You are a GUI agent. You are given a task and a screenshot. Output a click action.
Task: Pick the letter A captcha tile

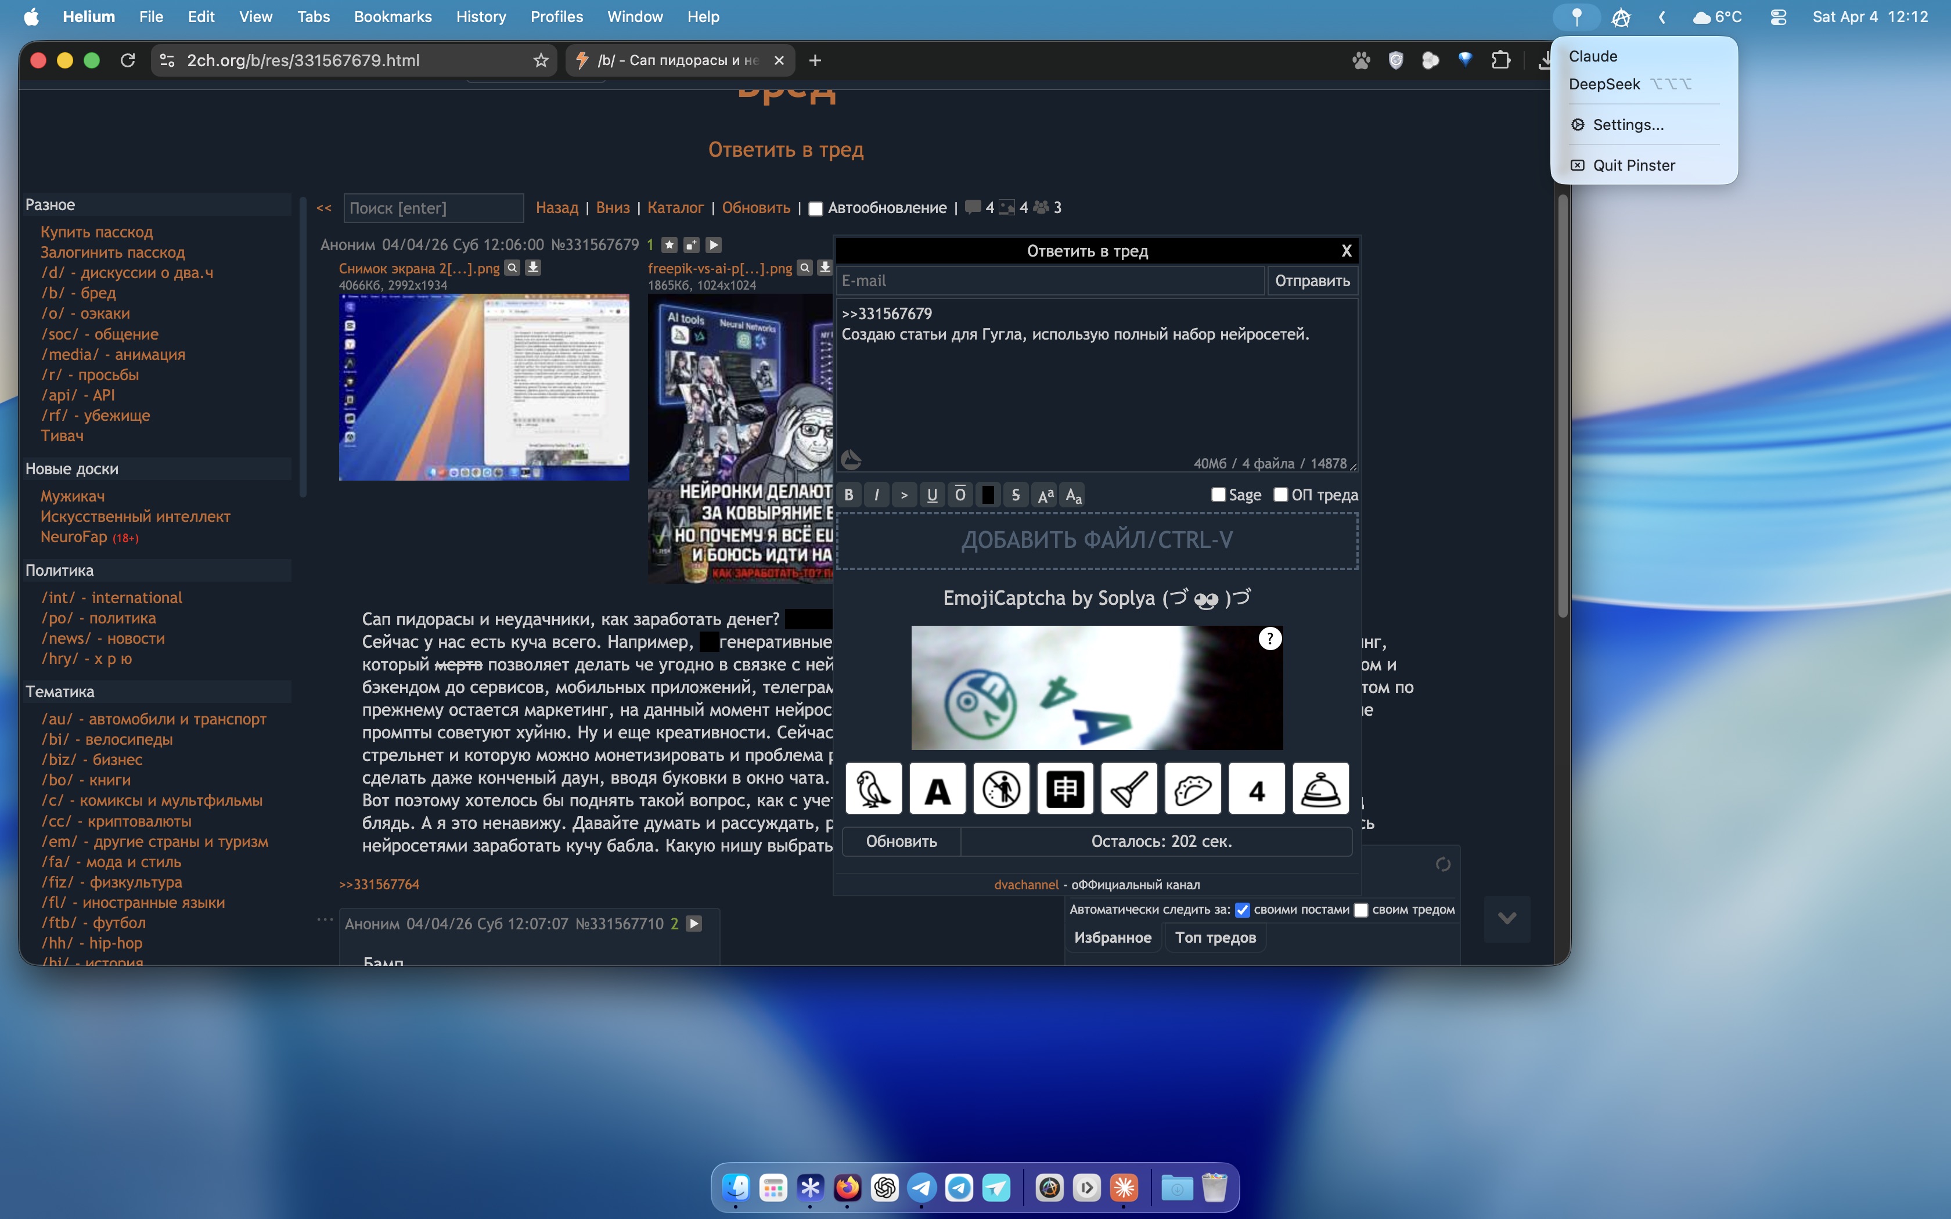pyautogui.click(x=938, y=788)
